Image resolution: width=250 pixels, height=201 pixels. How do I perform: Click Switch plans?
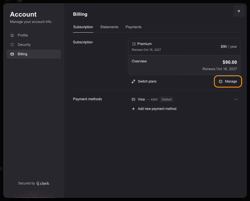[144, 81]
